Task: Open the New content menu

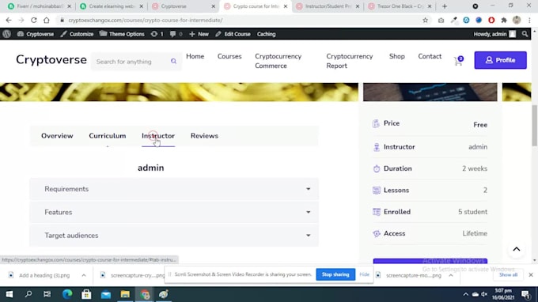Action: [x=199, y=34]
